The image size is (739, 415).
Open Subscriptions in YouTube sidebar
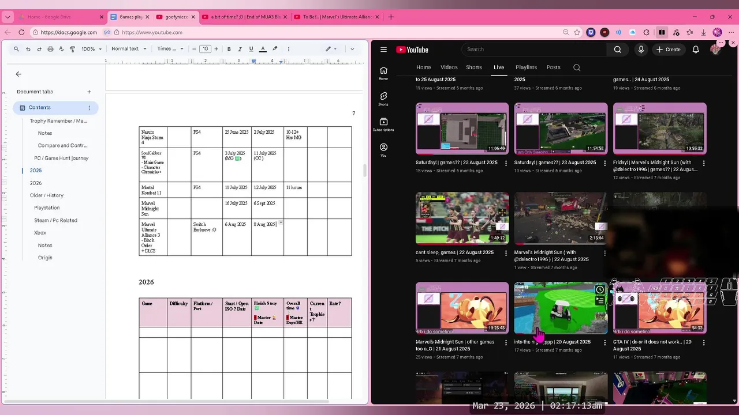point(383,124)
